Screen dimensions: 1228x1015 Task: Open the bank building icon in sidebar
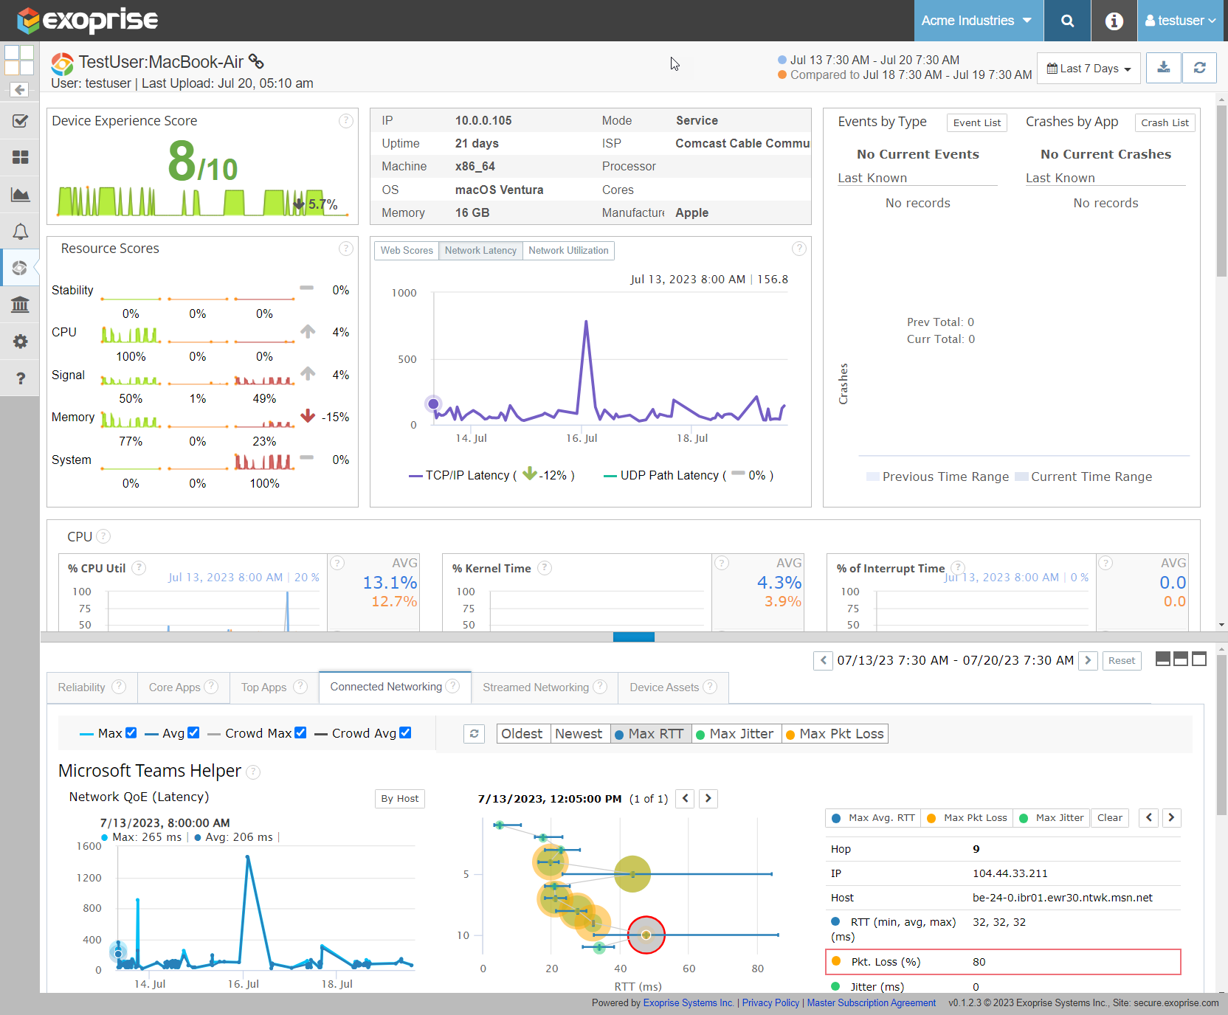[x=20, y=305]
